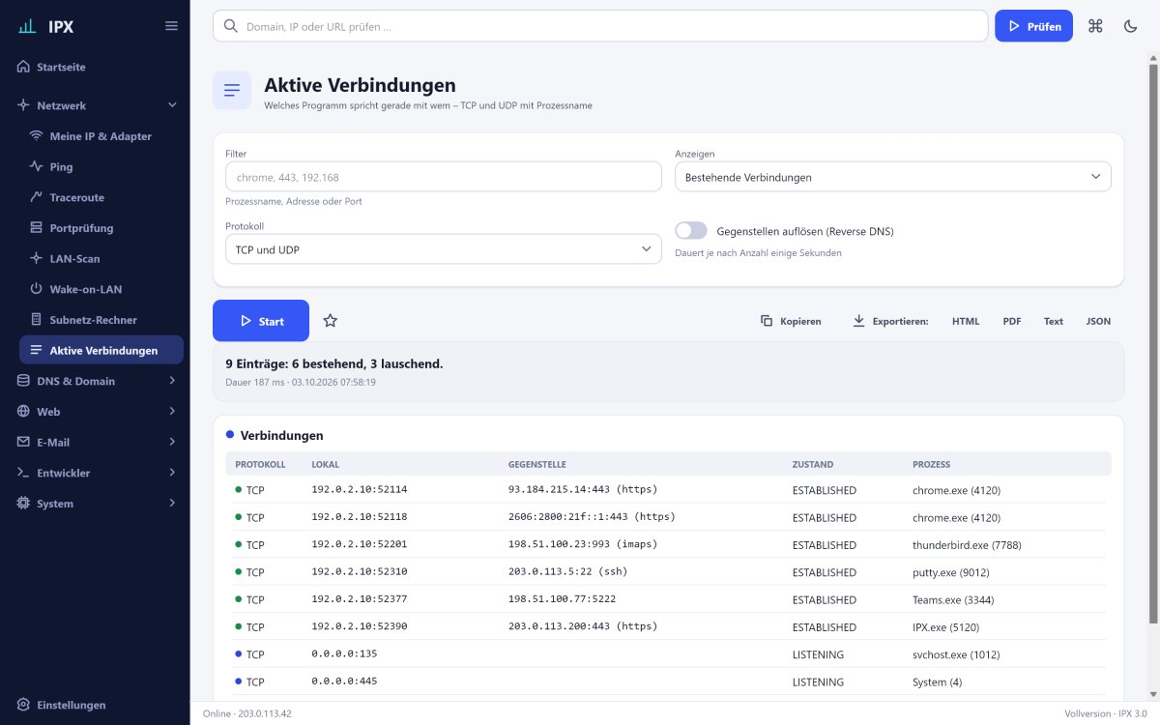1160x725 pixels.
Task: Select Portprüfung in sidebar
Action: click(x=101, y=228)
